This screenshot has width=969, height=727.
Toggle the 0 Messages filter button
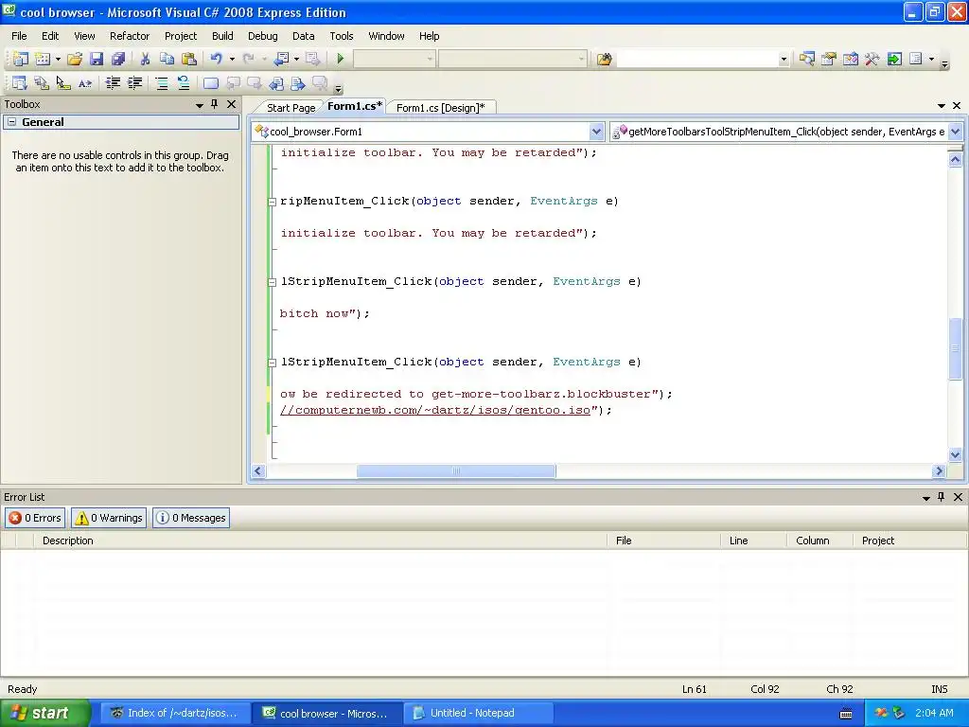coord(191,518)
